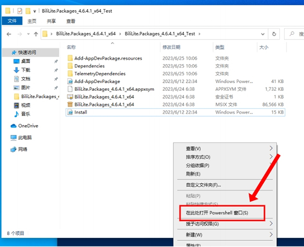
Task: Open 图片 in the sidebar
Action: (x=26, y=87)
